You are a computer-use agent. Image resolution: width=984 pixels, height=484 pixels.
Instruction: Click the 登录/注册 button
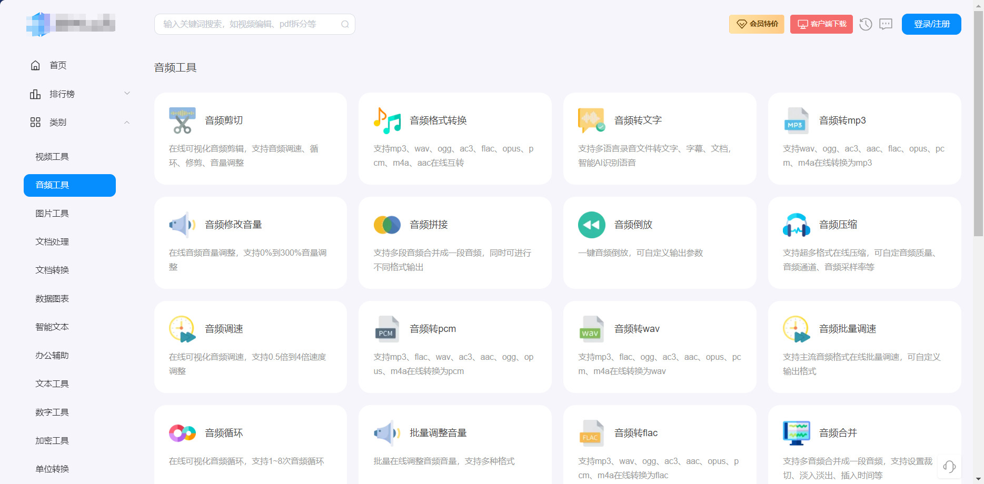point(931,24)
